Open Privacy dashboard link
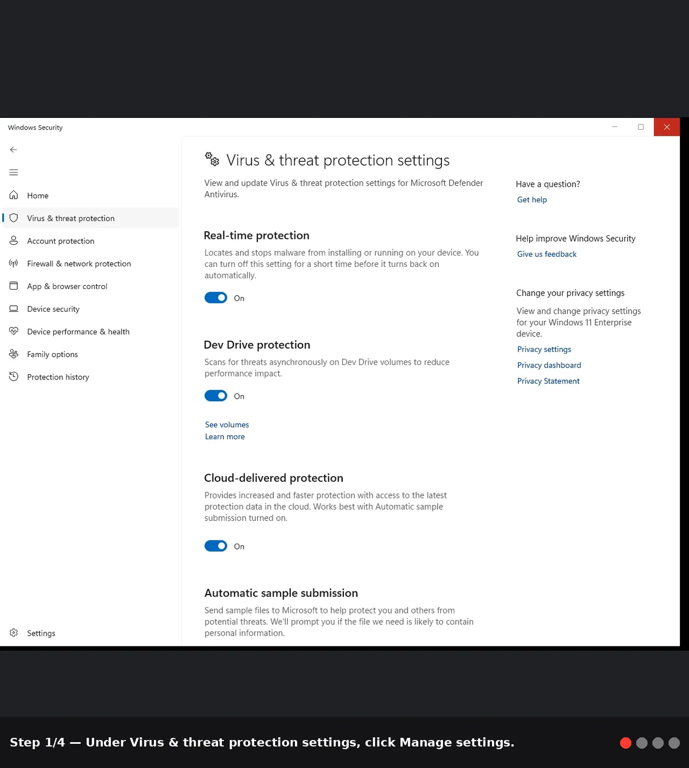 549,365
